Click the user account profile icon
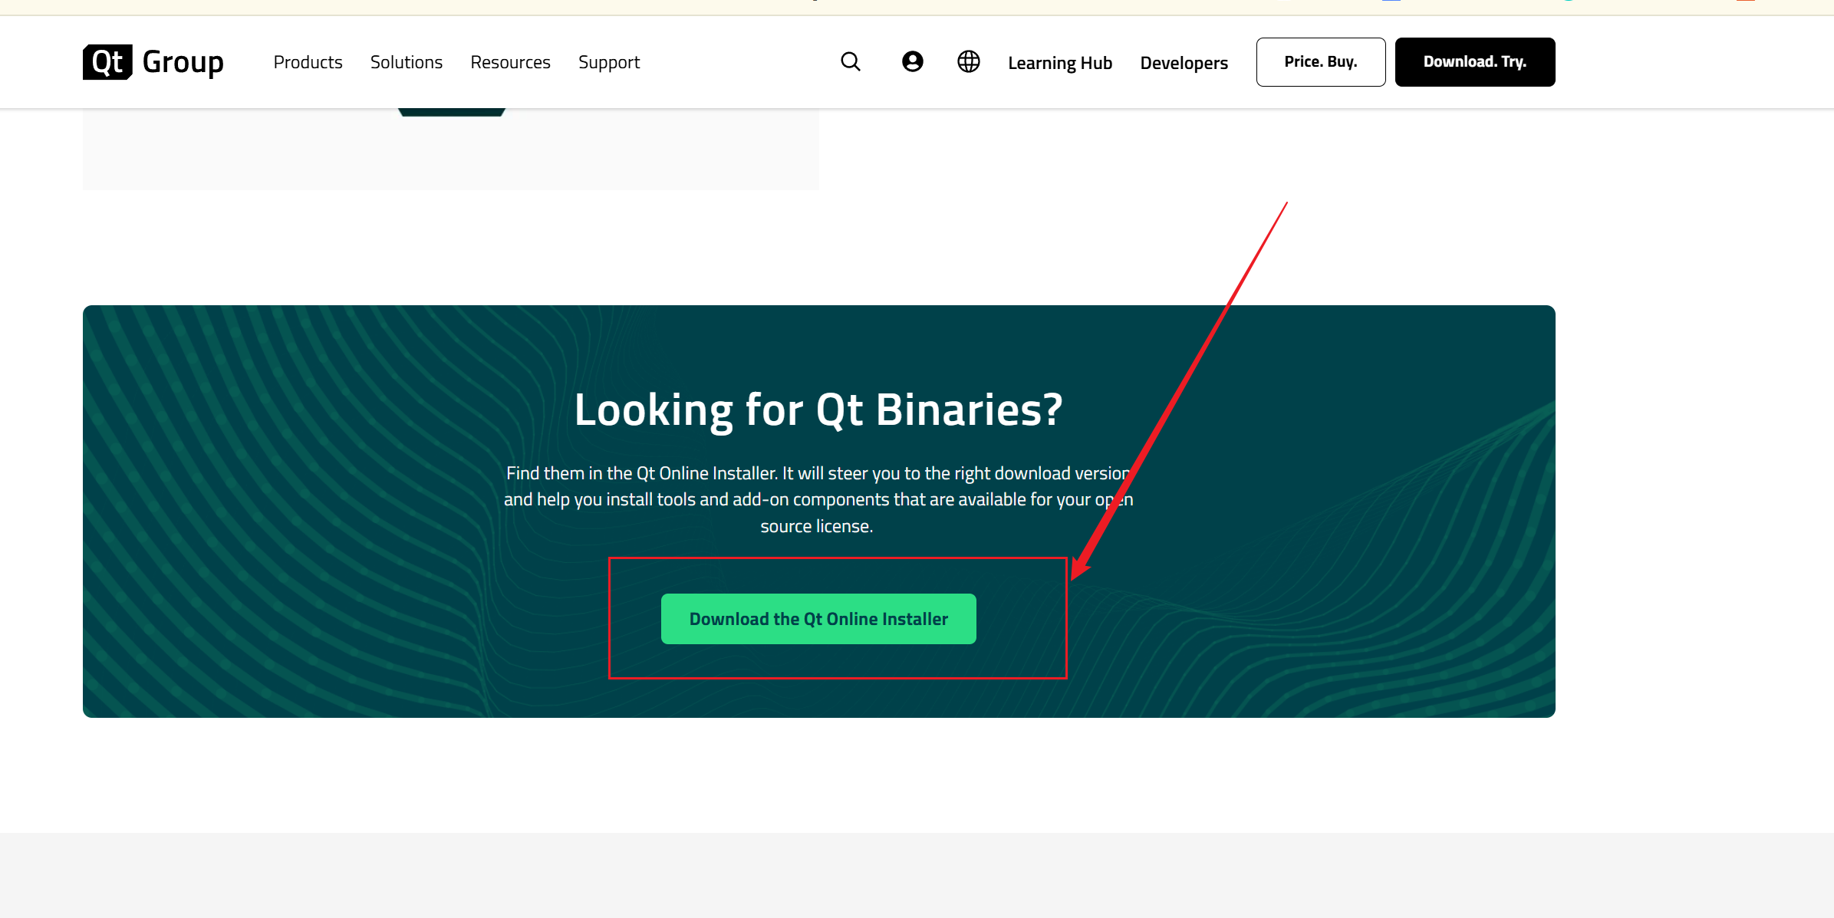The height and width of the screenshot is (918, 1834). 912,61
